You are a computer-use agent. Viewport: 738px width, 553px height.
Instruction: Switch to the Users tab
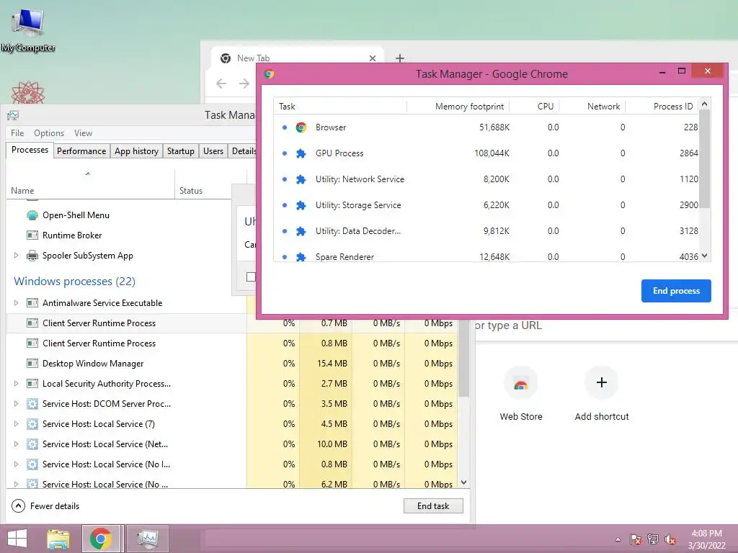(x=213, y=151)
